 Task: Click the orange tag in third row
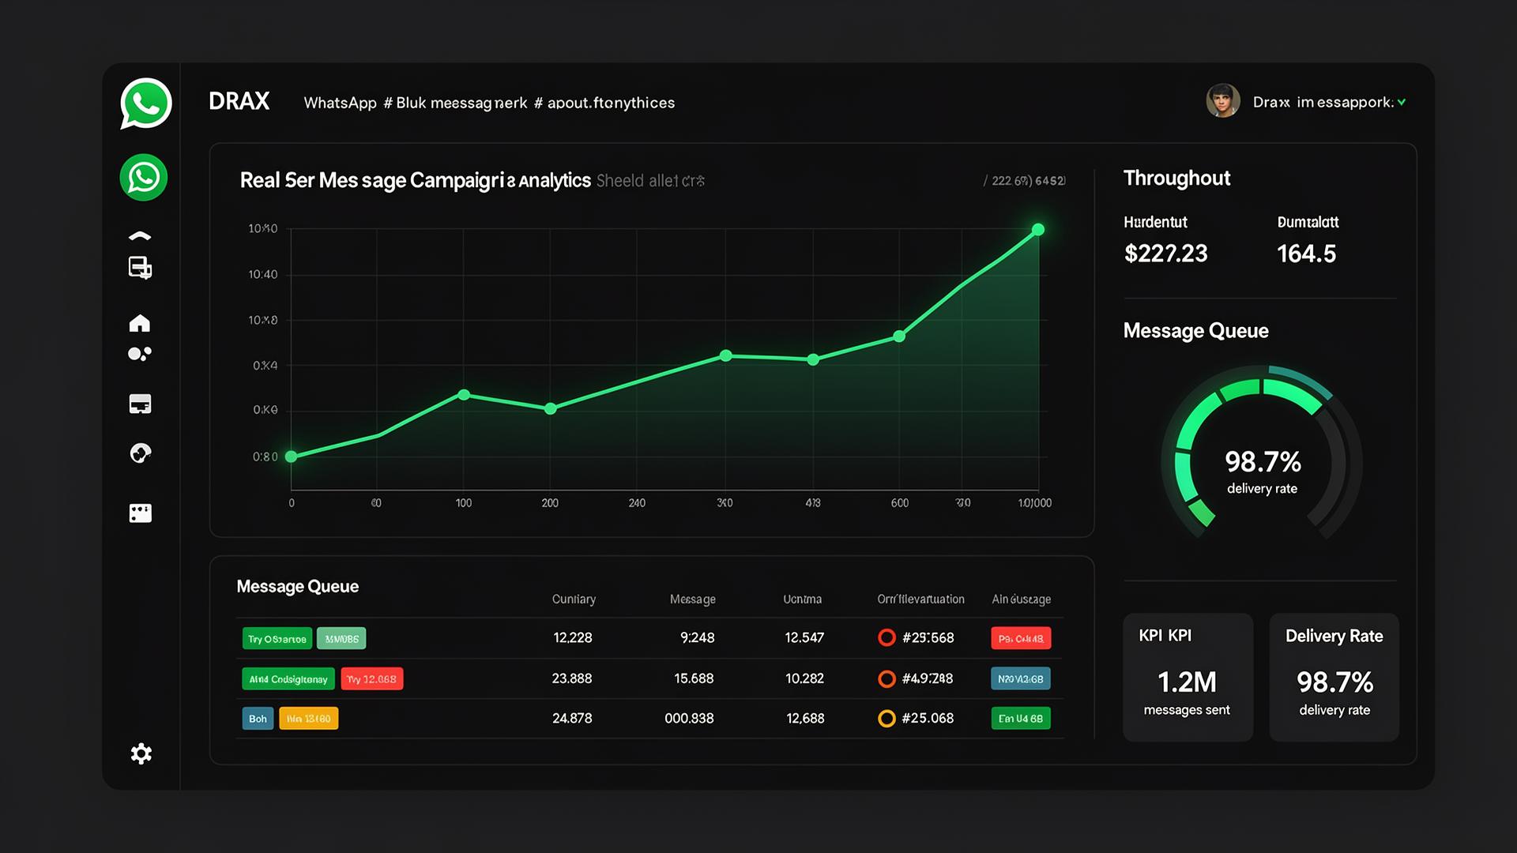(x=309, y=718)
